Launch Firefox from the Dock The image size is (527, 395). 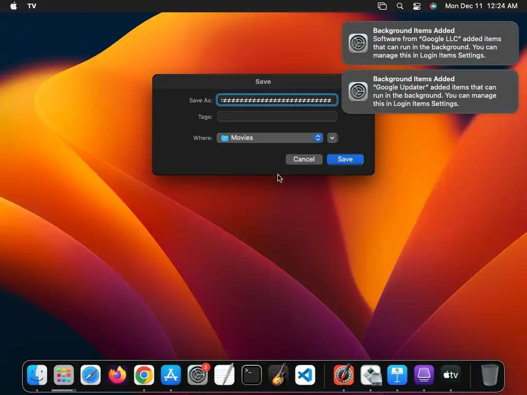[x=117, y=375]
